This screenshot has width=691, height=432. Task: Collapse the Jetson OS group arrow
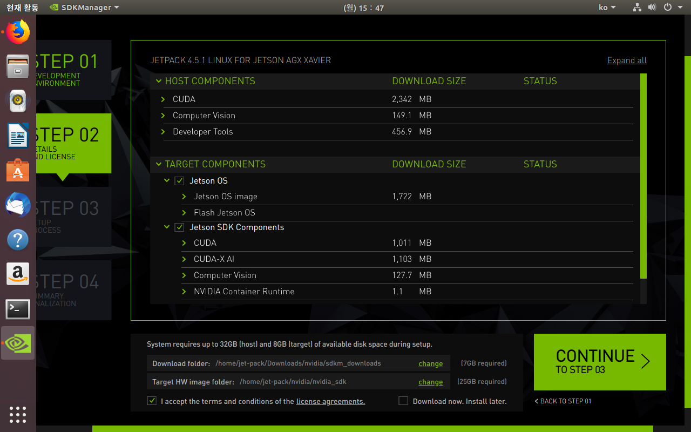167,181
